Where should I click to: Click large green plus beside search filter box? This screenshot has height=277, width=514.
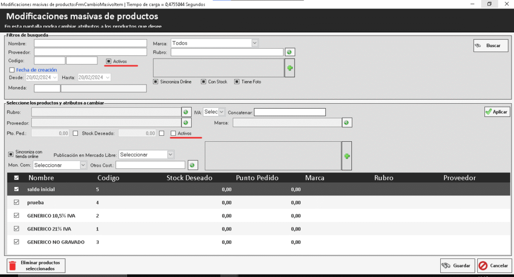pos(289,68)
